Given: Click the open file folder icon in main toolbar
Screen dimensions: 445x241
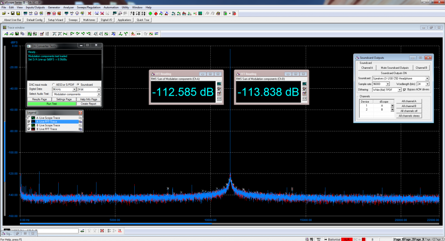Looking at the screenshot, I should [x=4, y=13].
